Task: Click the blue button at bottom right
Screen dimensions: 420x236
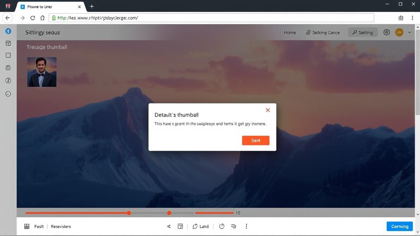Action: (400, 226)
